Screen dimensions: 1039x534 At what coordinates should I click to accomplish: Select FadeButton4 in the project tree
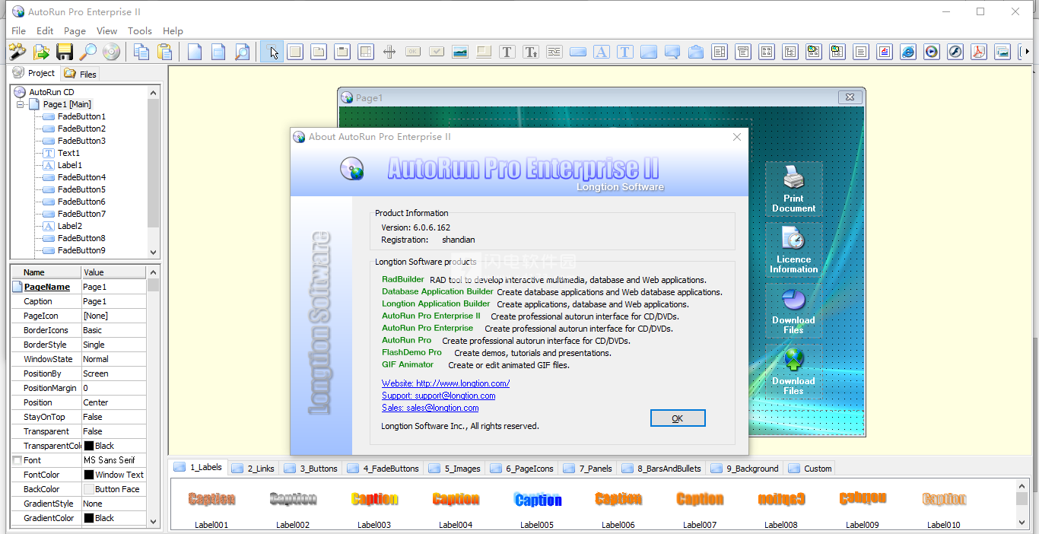81,177
